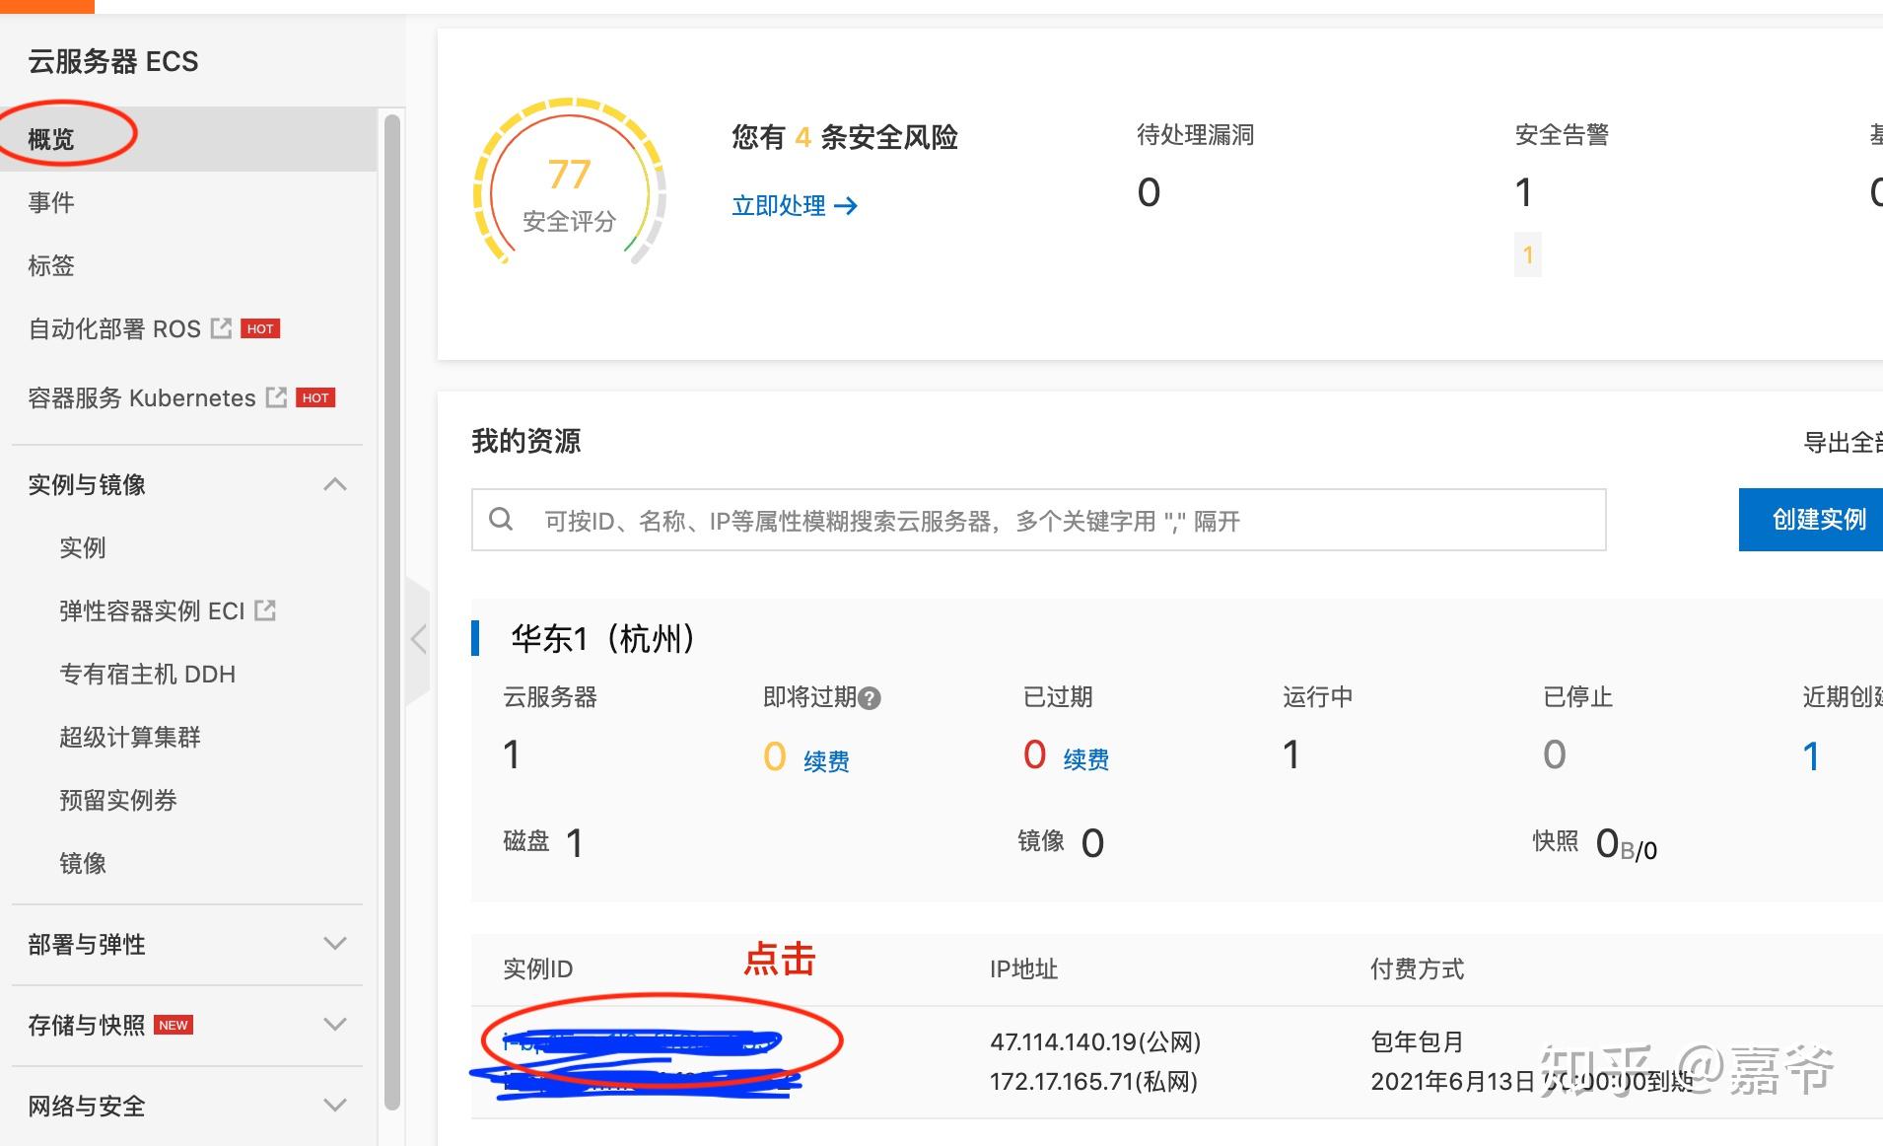1883x1146 pixels.
Task: Select 概览 in the sidebar
Action: pyautogui.click(x=51, y=139)
